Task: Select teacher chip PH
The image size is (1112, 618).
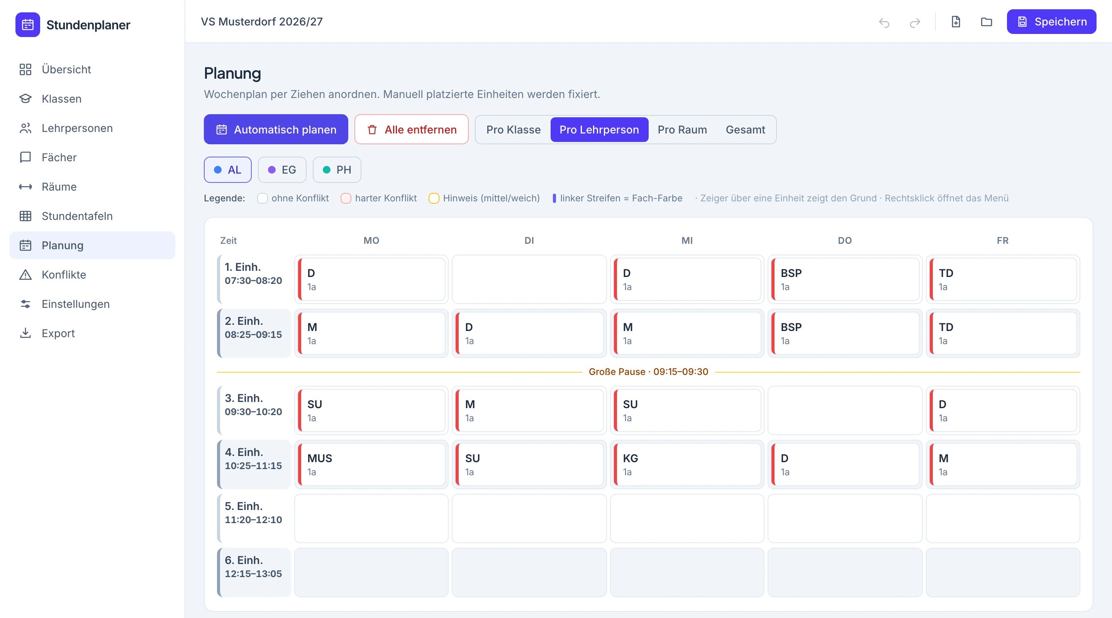Action: point(337,170)
